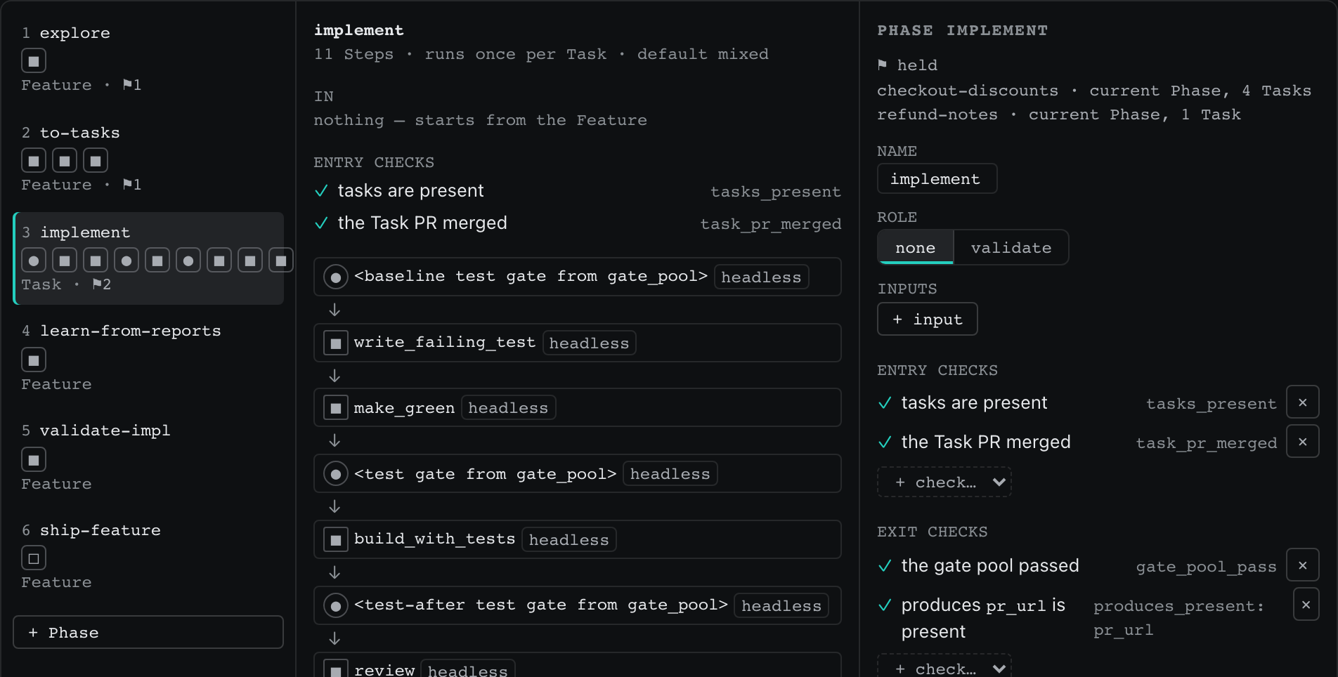Add a new input
Viewport: 1338px width, 677px height.
click(x=928, y=320)
